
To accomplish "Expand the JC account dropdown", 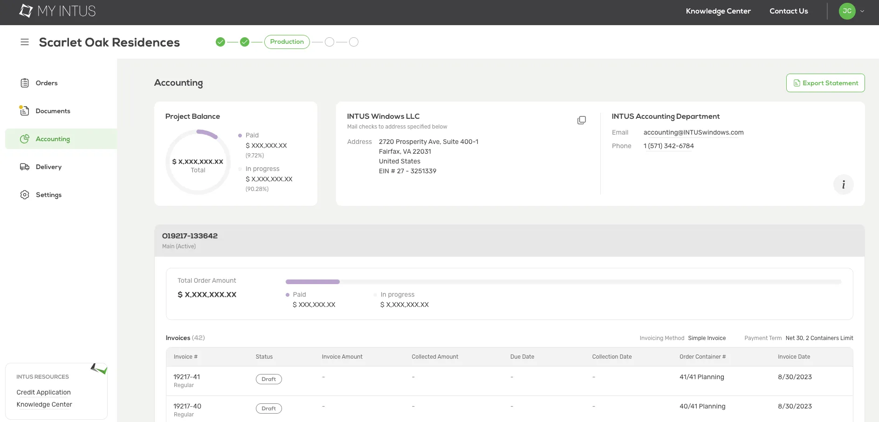I will tap(852, 11).
